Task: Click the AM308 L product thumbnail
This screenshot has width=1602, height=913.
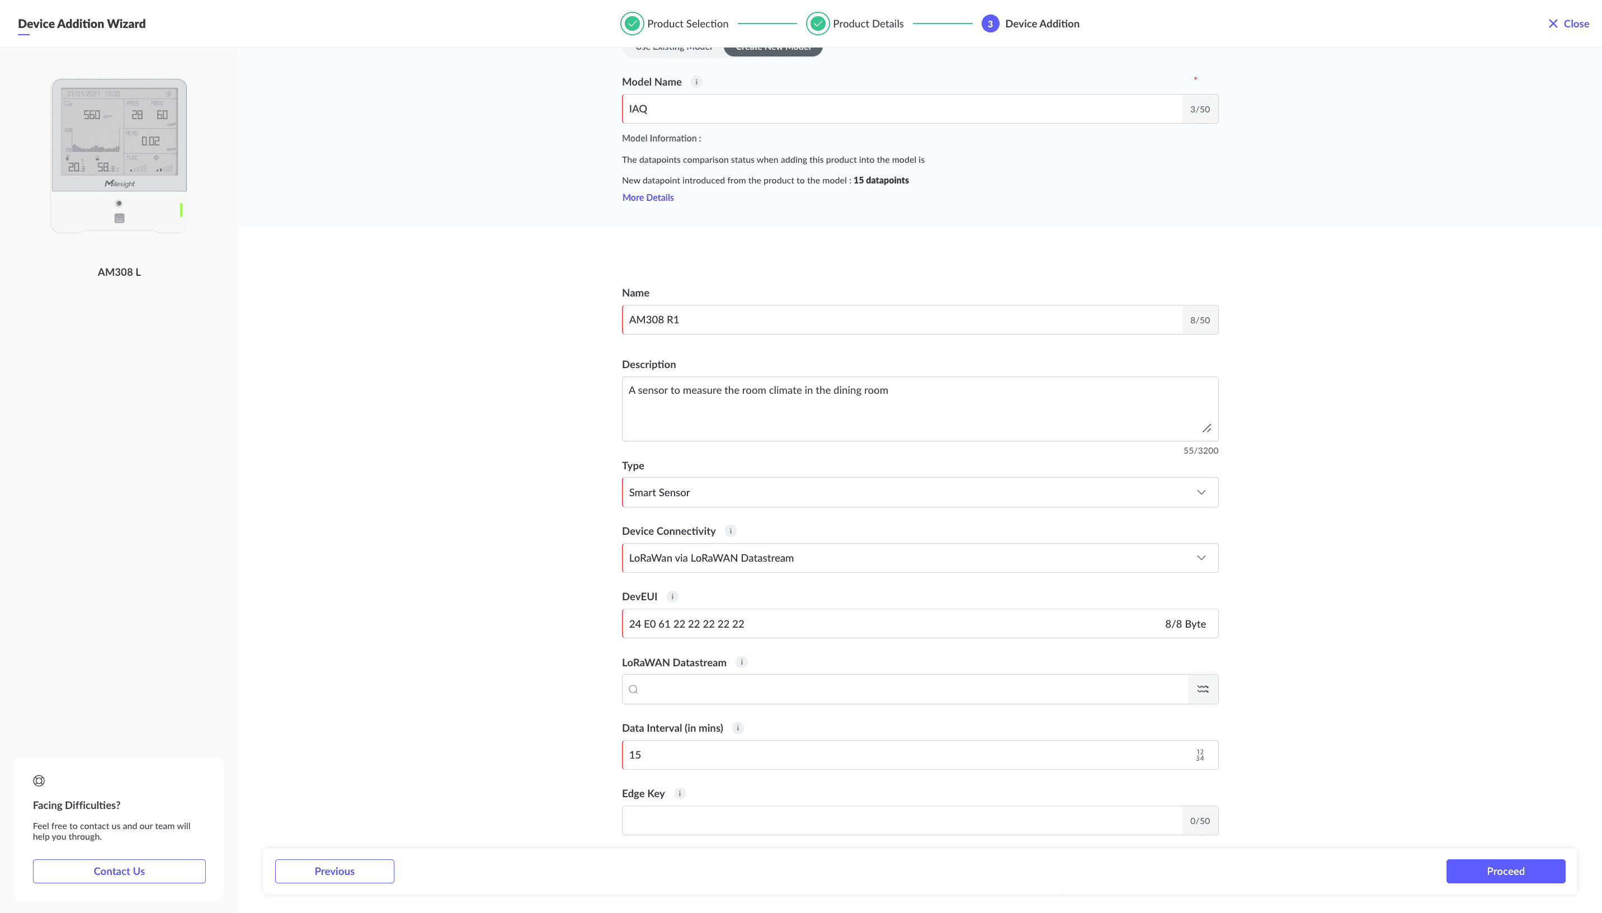Action: (x=119, y=156)
